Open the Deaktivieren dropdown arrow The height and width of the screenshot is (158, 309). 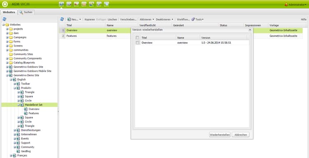pyautogui.click(x=172, y=19)
